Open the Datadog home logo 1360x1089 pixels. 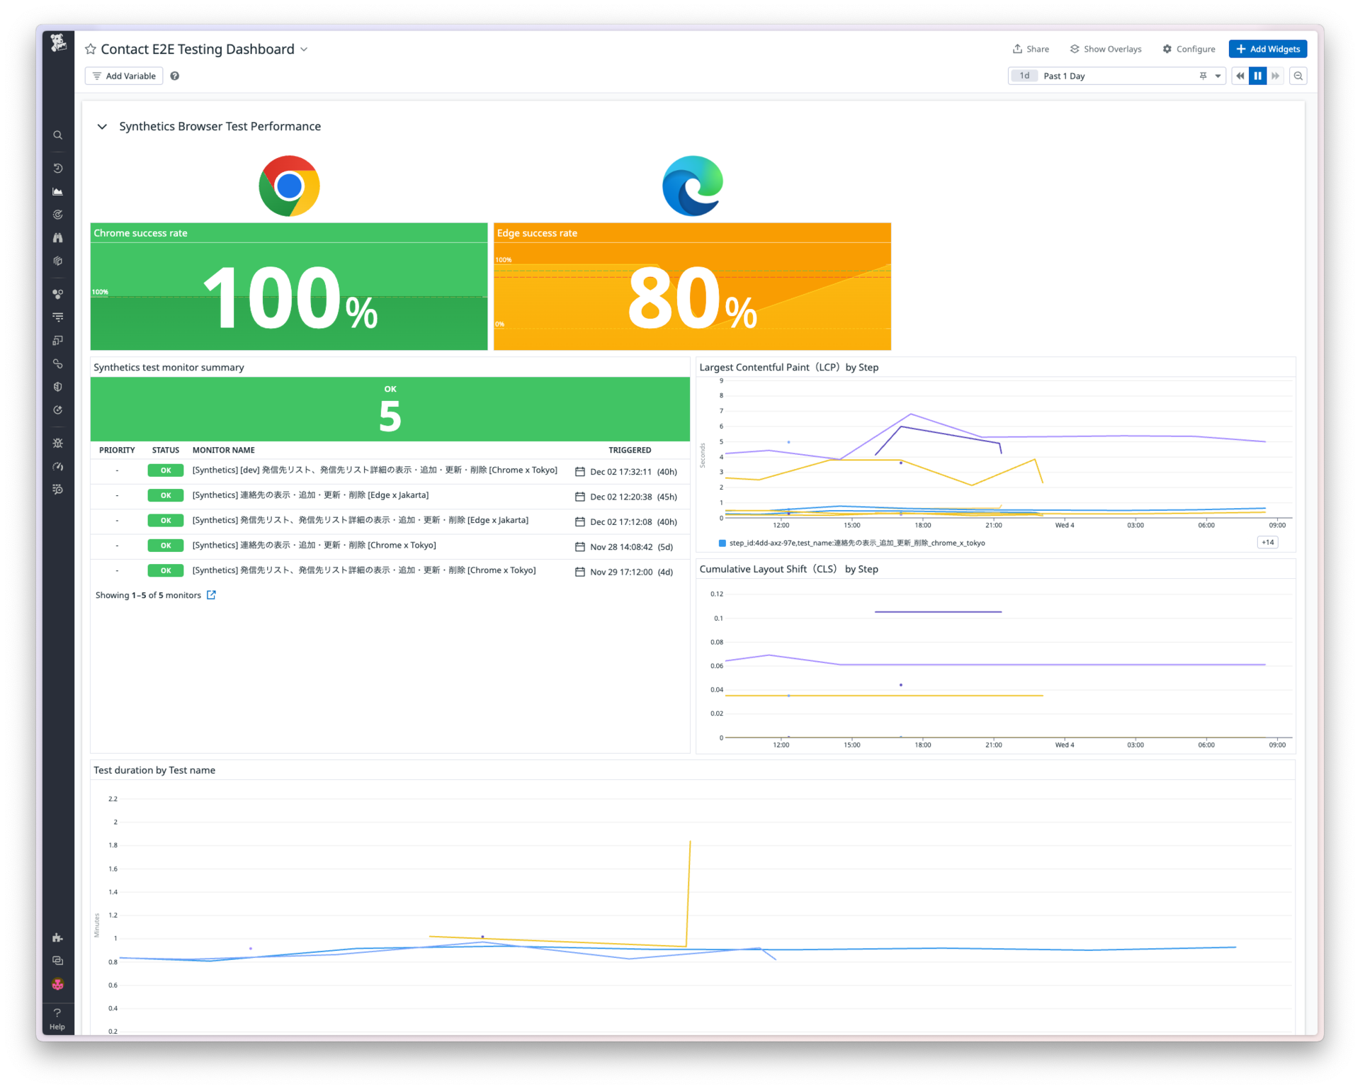[x=58, y=44]
